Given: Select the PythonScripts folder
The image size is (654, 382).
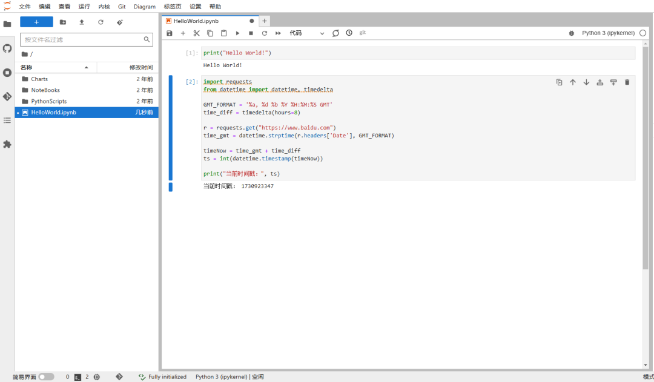Looking at the screenshot, I should pyautogui.click(x=87, y=101).
